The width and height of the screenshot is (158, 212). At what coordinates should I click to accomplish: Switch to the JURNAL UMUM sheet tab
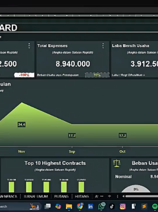pos(36,196)
